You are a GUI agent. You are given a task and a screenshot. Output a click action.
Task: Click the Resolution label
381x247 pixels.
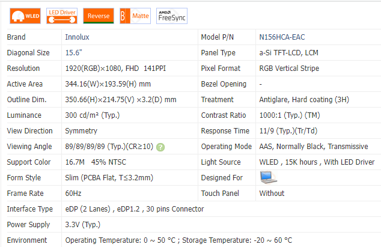click(23, 69)
